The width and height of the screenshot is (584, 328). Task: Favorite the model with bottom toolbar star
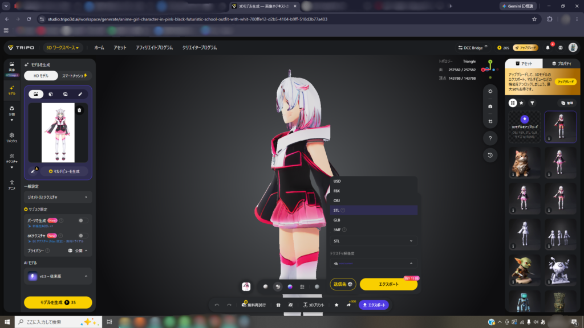[x=336, y=305]
